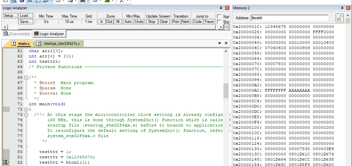The width and height of the screenshot is (352, 166).
Task: Toggle the Memory 2 lock icon
Action: tap(340, 18)
